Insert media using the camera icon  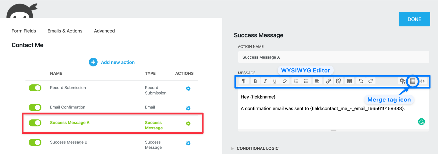click(x=402, y=81)
